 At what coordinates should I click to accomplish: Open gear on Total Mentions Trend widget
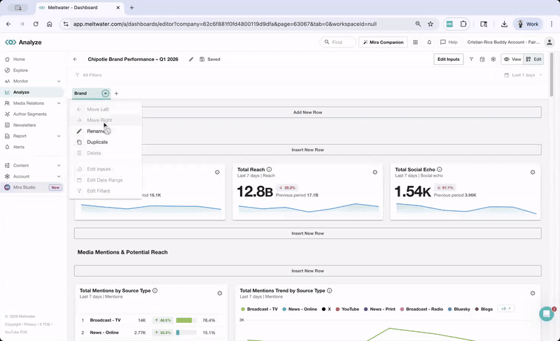(x=533, y=293)
